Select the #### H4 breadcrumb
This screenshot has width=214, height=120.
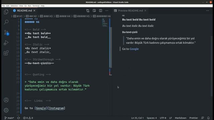[x=63, y=16]
